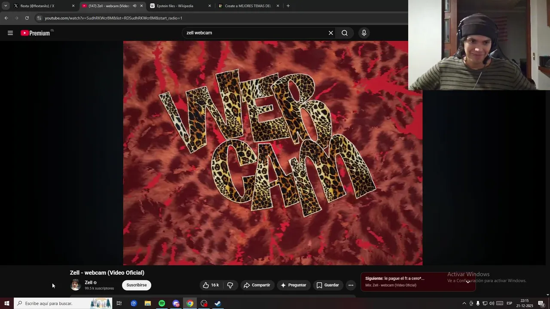
Task: Open Discord from taskbar
Action: (176, 303)
